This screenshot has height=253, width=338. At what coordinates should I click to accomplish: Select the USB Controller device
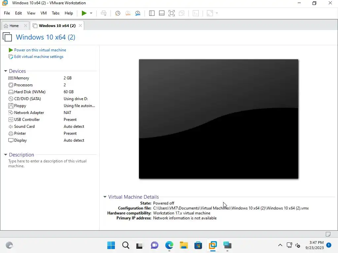click(x=52, y=119)
